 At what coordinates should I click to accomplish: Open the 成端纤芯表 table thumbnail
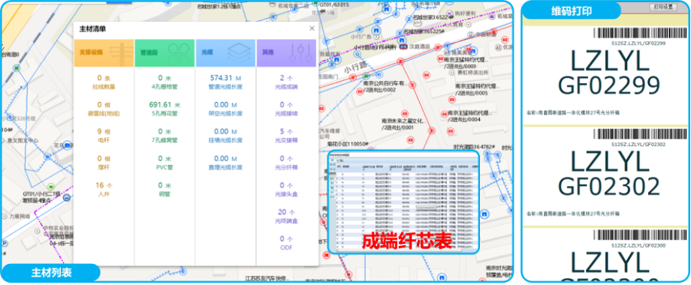[x=403, y=202]
